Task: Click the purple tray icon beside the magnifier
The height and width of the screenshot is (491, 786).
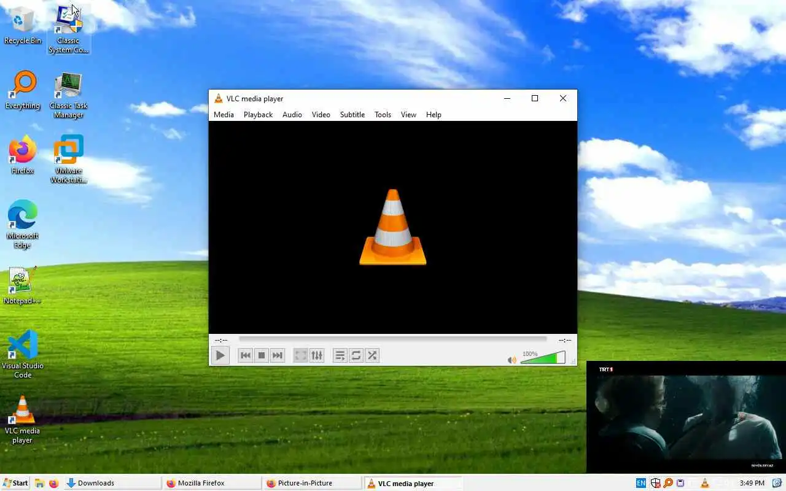Action: point(680,483)
